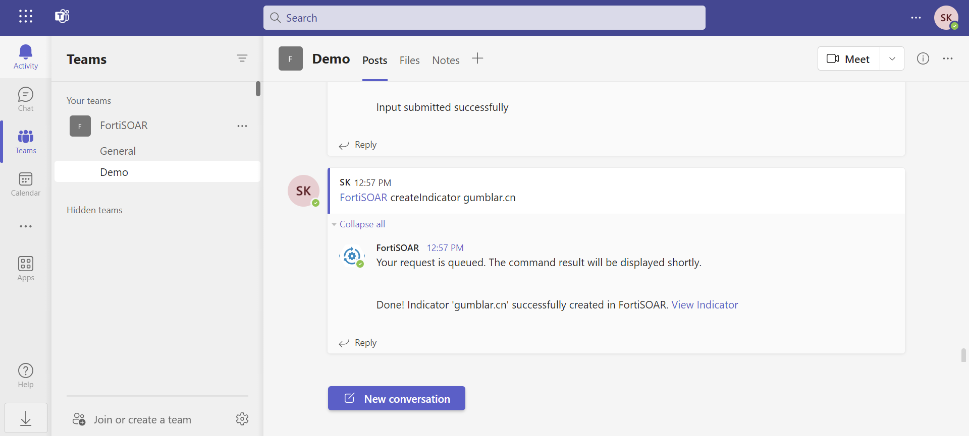Click the filter teams icon
This screenshot has width=969, height=436.
pos(242,58)
